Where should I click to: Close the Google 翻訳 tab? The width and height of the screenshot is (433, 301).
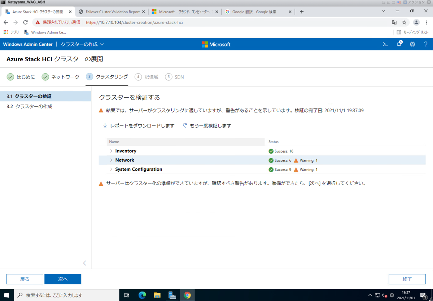point(290,12)
